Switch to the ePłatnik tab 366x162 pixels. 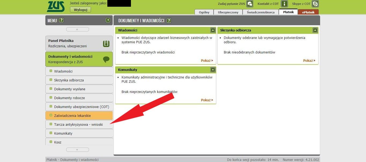(308, 12)
